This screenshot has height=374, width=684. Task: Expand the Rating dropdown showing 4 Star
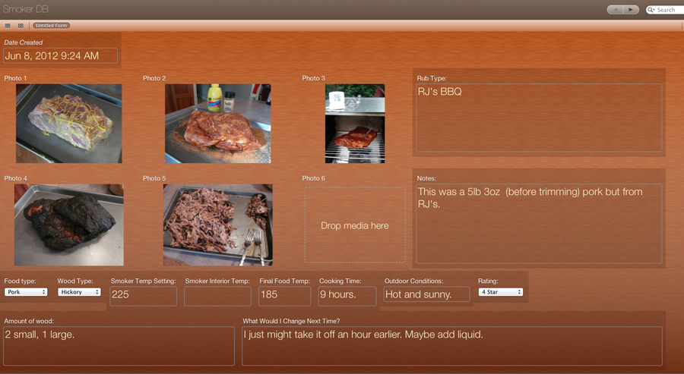[x=500, y=292]
